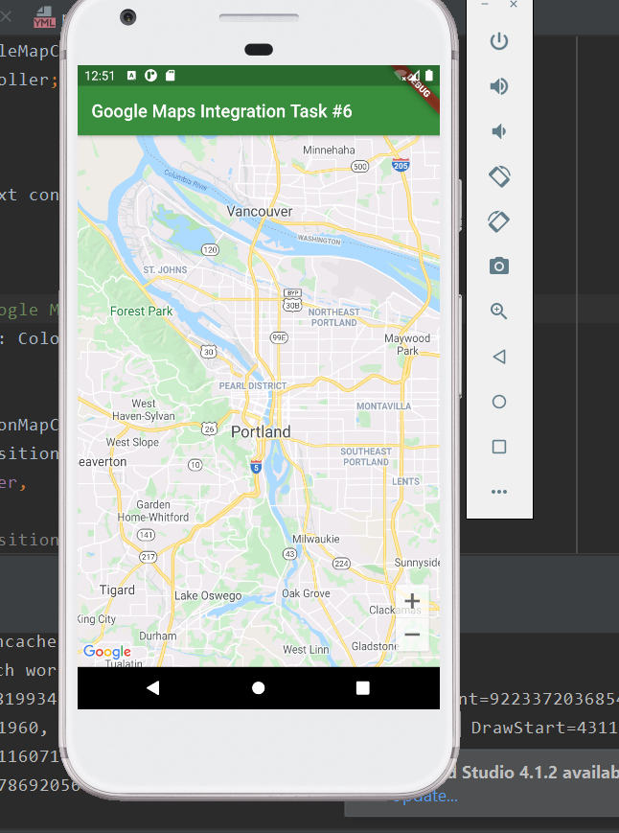Viewport: 619px width, 833px height.
Task: Click status bar clock showing 12:51
Action: [x=100, y=76]
